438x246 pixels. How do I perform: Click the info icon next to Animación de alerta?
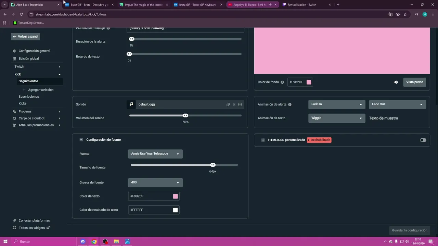pyautogui.click(x=290, y=105)
